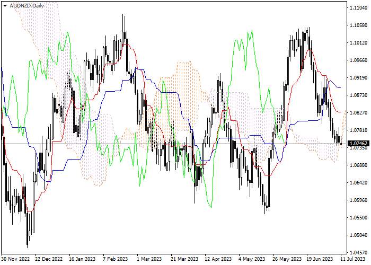This screenshot has width=371, height=265.
Task: Select the 4 May 2023 date label
Action: click(251, 259)
